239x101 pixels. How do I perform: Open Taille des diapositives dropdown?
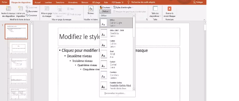(155, 12)
